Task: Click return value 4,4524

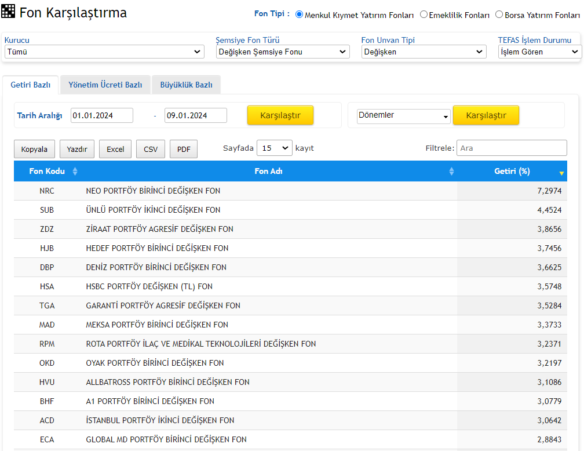Action: click(x=549, y=210)
